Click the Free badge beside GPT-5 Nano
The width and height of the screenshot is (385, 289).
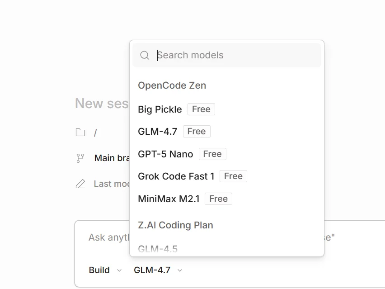tap(212, 154)
